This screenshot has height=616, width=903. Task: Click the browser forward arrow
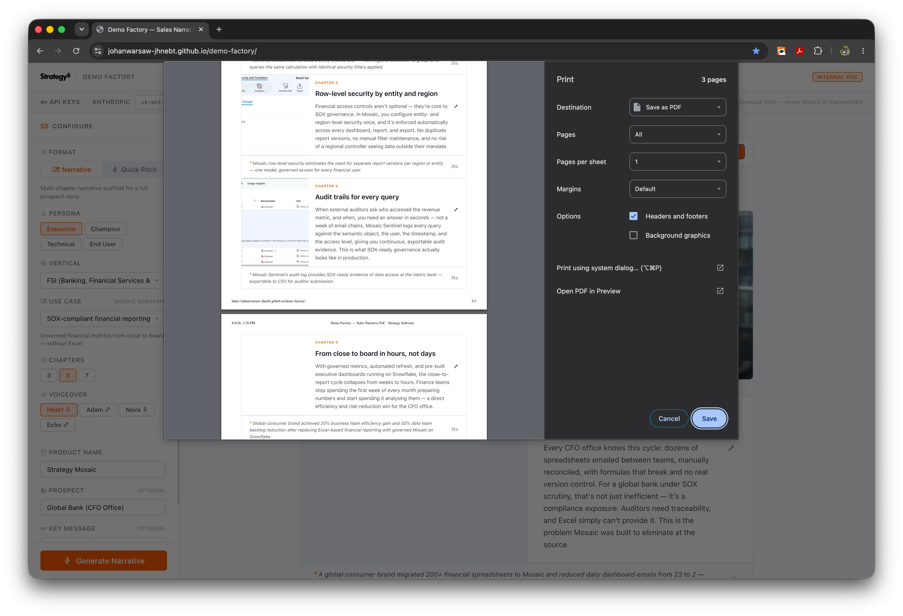click(58, 51)
